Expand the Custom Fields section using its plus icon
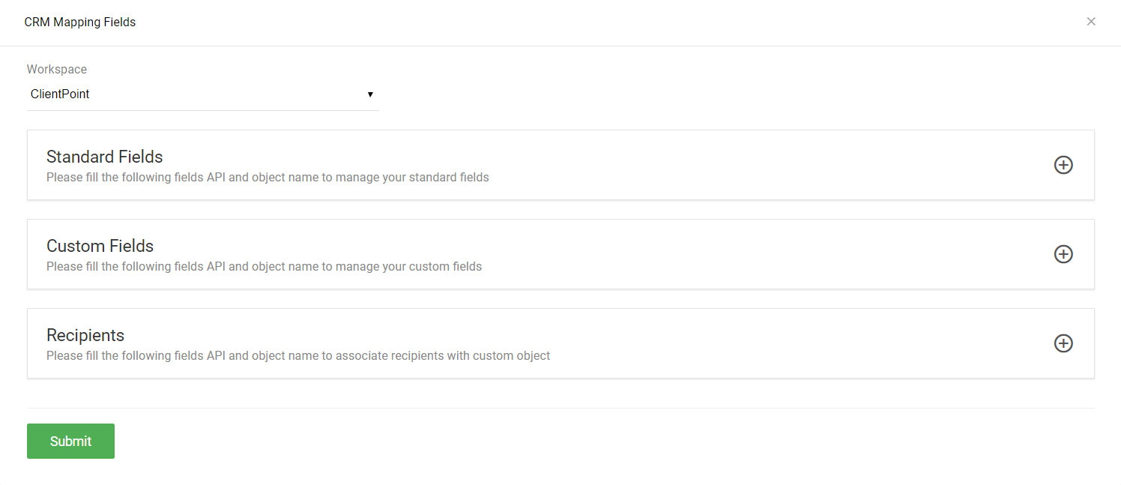This screenshot has width=1121, height=485. (1063, 254)
